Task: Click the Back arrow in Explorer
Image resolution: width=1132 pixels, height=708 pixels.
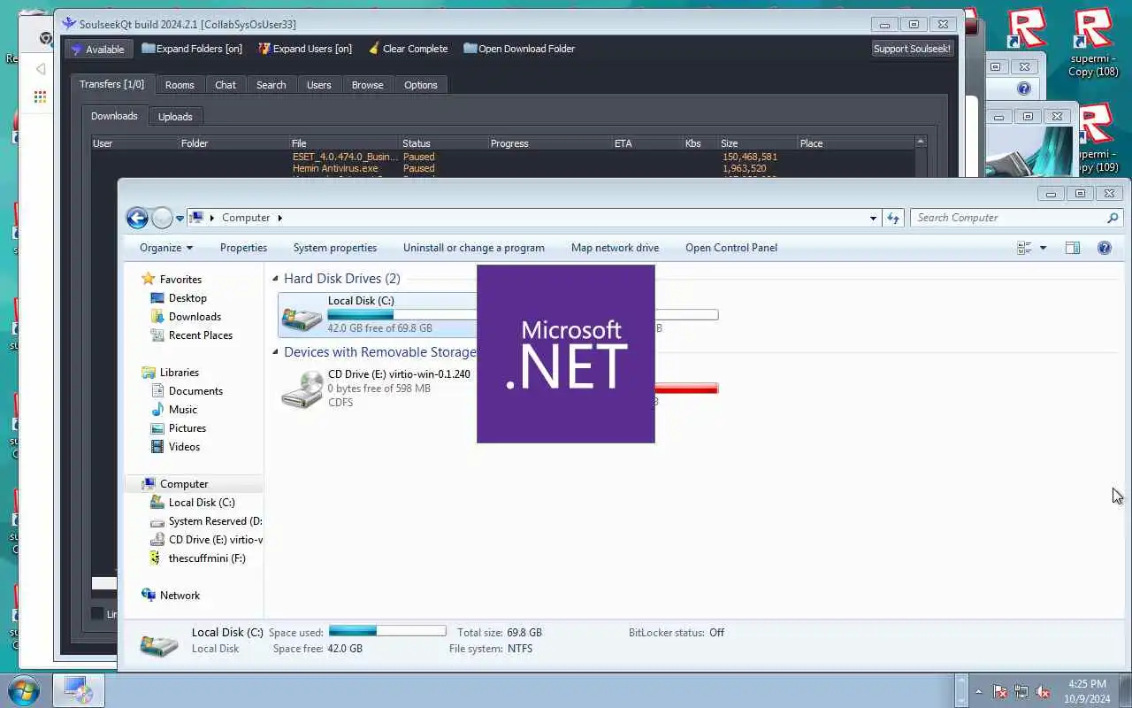Action: tap(137, 218)
